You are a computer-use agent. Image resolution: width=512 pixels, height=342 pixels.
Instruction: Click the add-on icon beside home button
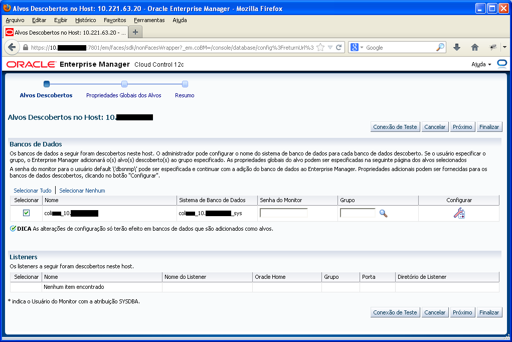coord(493,47)
